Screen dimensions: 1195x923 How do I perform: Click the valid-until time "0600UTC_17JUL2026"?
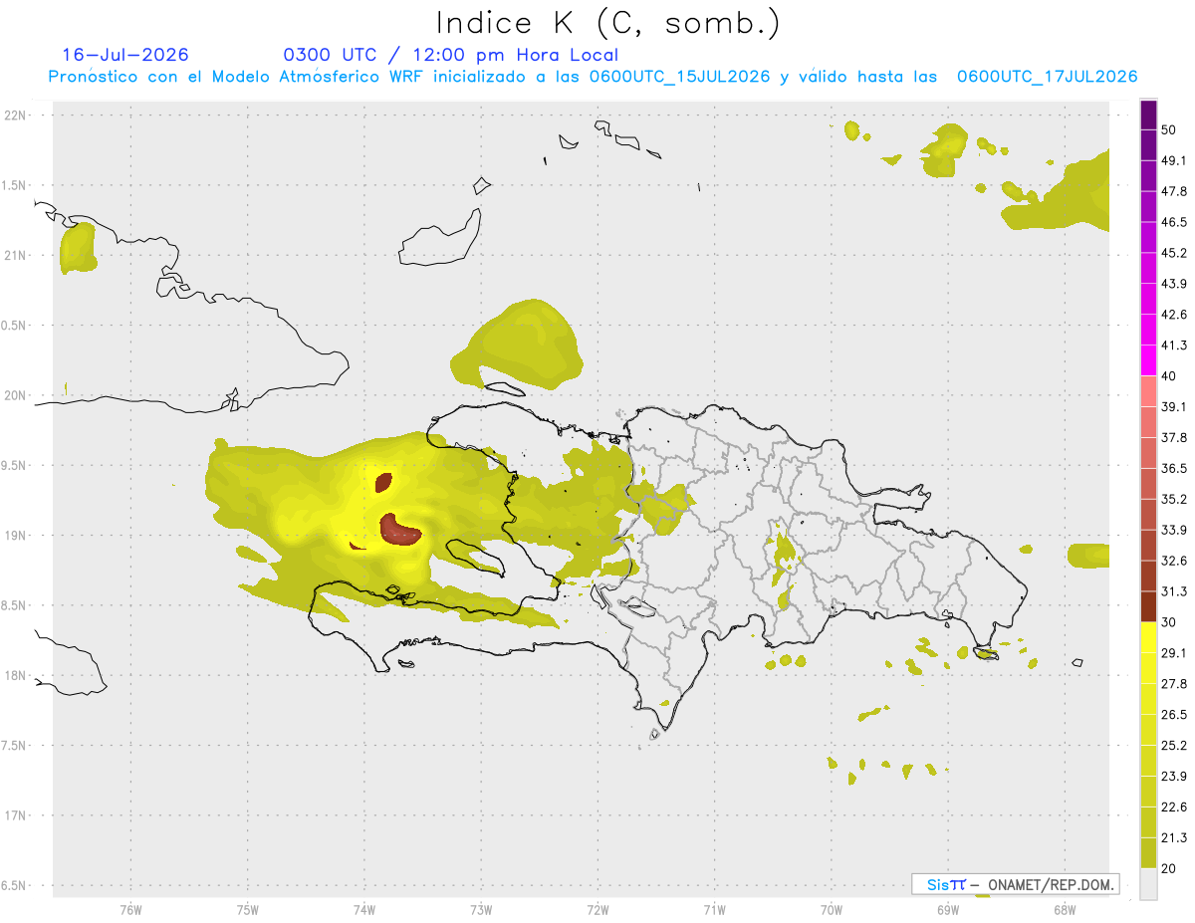[x=1048, y=77]
